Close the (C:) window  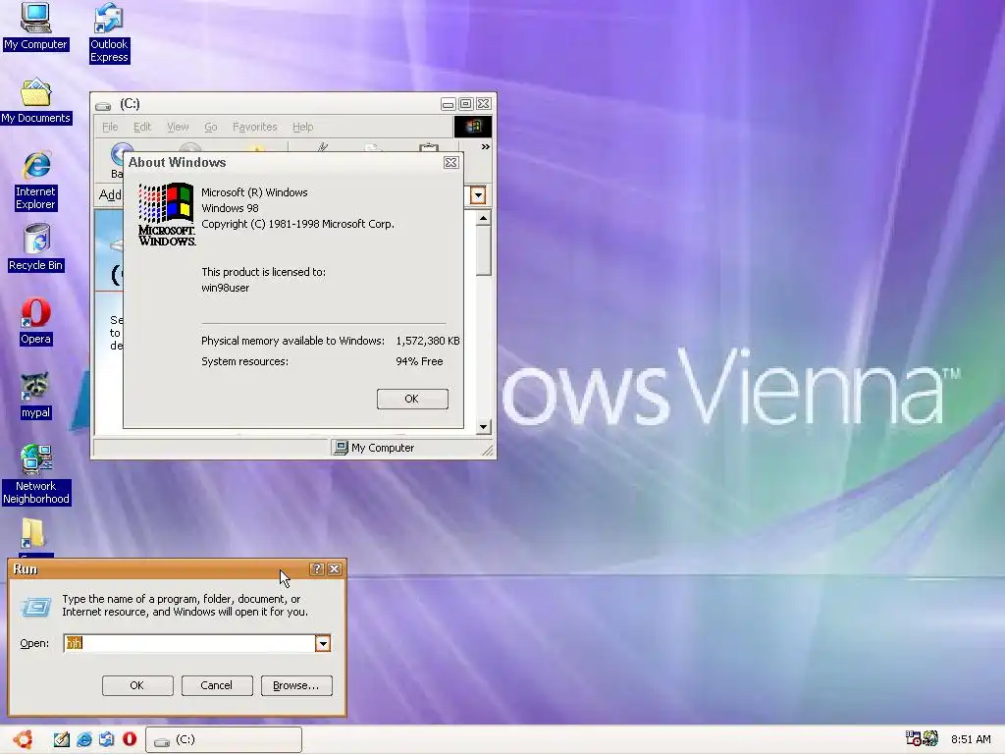[x=484, y=104]
